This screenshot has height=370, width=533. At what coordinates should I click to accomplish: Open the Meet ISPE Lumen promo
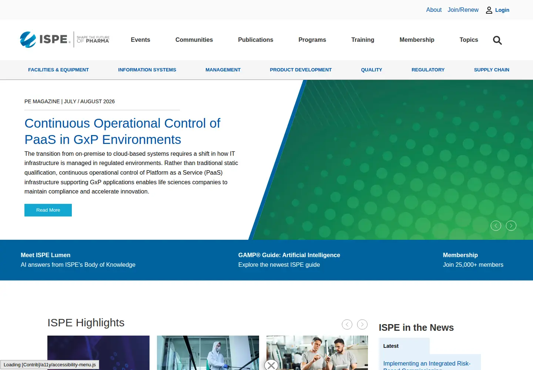pyautogui.click(x=78, y=260)
